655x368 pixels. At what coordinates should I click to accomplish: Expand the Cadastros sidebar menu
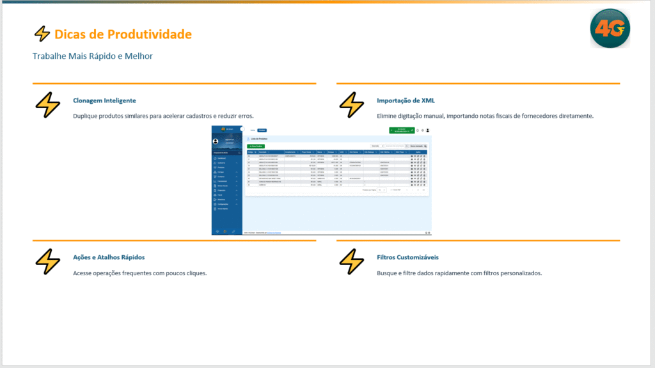(x=226, y=163)
